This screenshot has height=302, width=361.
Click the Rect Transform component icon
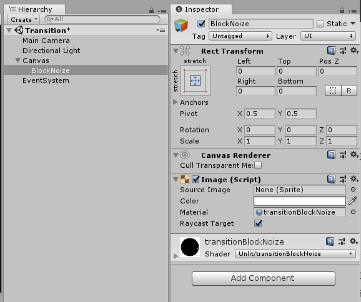click(x=185, y=51)
